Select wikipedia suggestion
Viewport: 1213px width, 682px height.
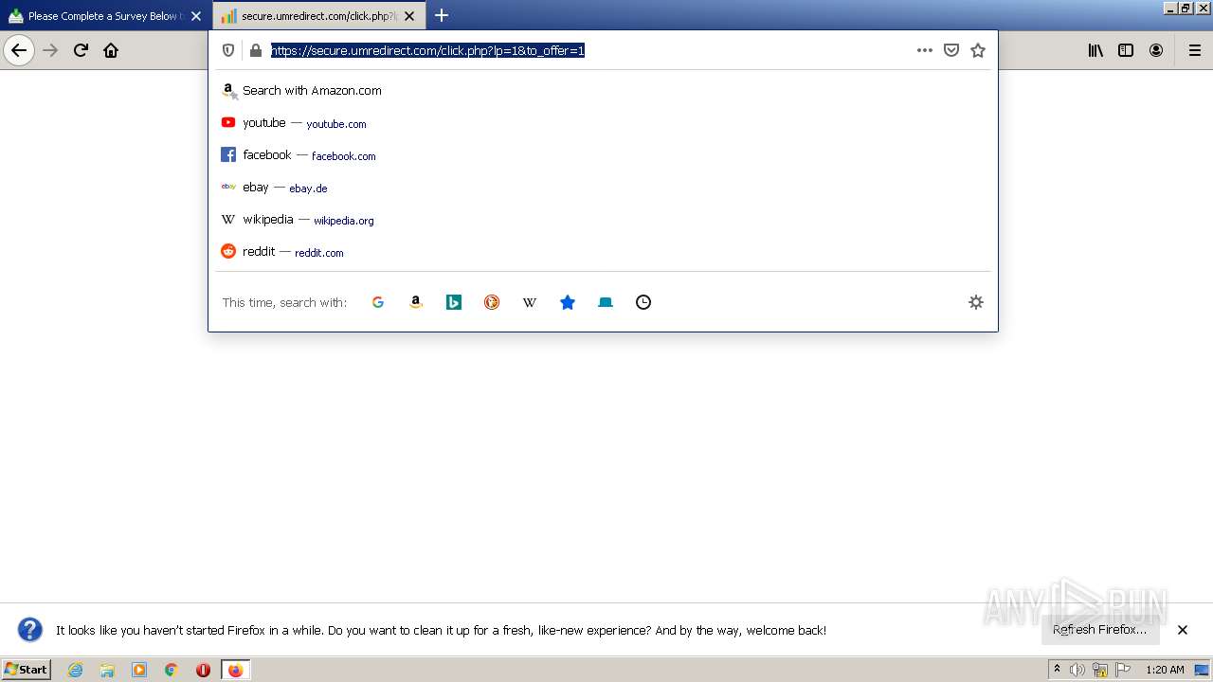603,220
